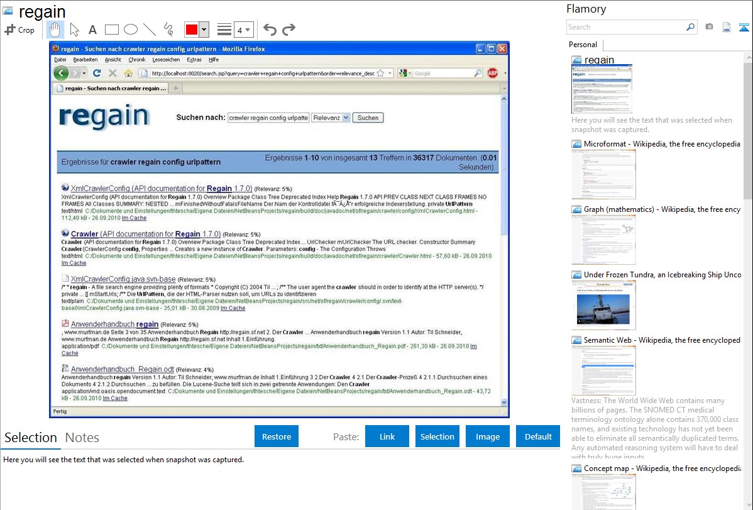
Task: Select the rectangle shape tool
Action: click(x=111, y=30)
